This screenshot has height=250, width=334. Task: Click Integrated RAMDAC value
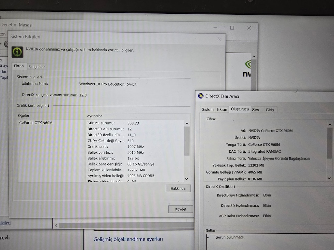click(264, 151)
